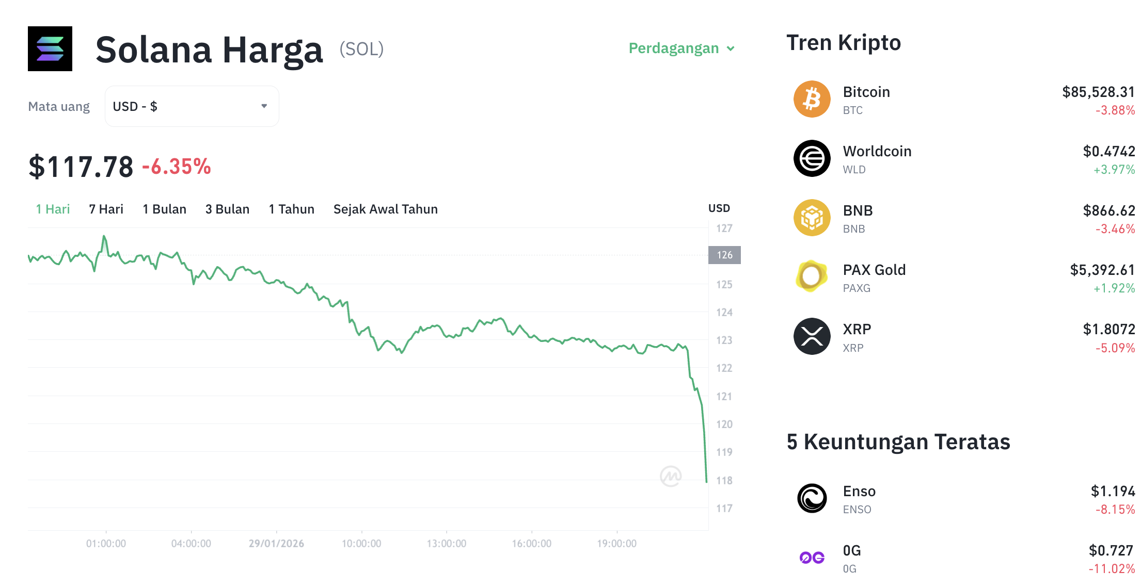The height and width of the screenshot is (588, 1141).
Task: Switch to the 7 Hari chart view
Action: click(105, 209)
